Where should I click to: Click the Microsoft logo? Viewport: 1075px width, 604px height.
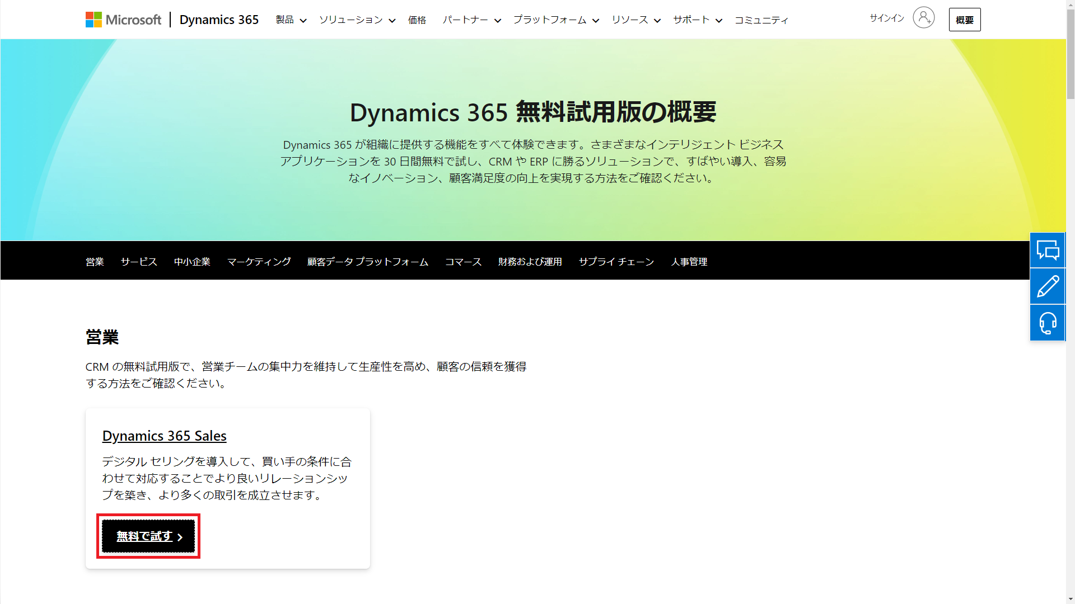tap(123, 20)
